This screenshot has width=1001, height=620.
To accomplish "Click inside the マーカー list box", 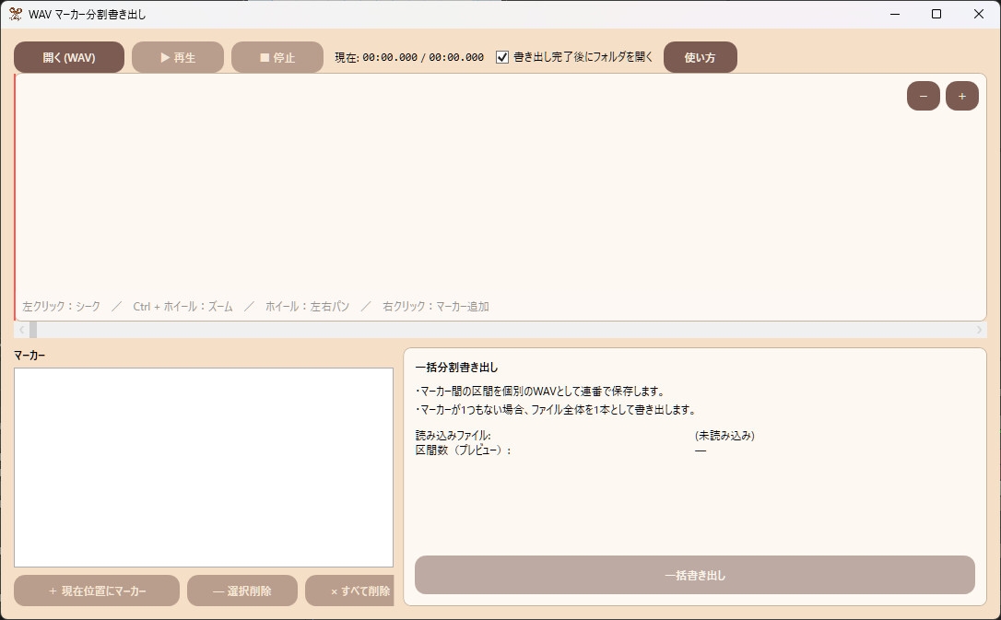I will coord(203,467).
